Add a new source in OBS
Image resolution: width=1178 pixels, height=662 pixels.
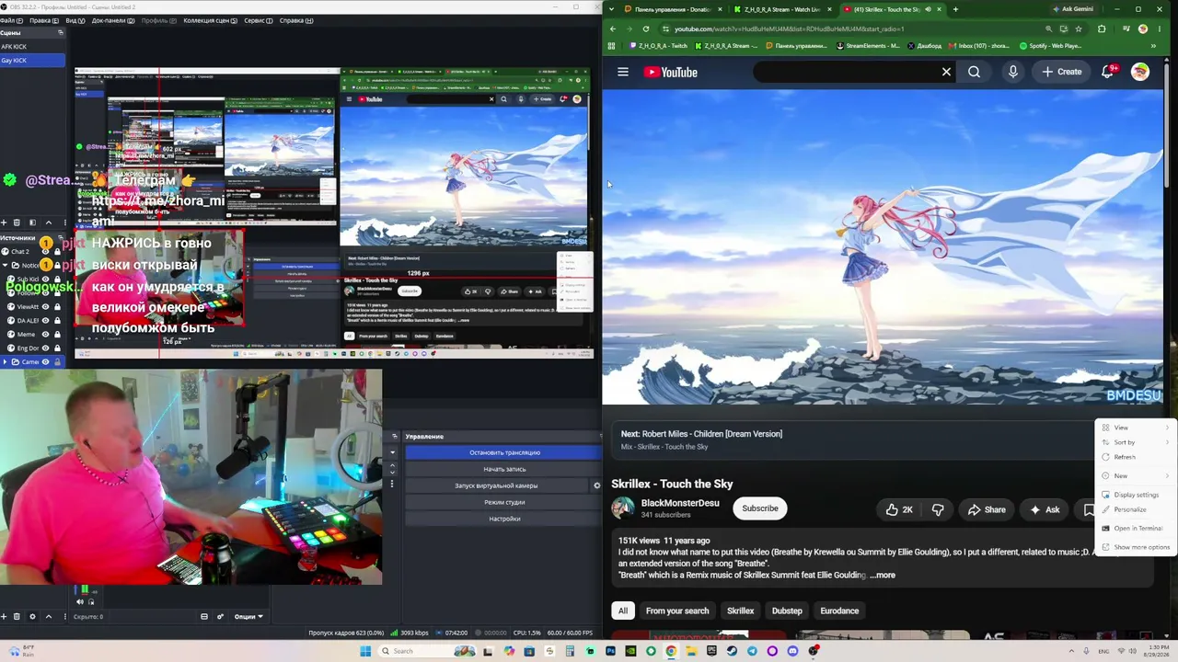coord(4,616)
